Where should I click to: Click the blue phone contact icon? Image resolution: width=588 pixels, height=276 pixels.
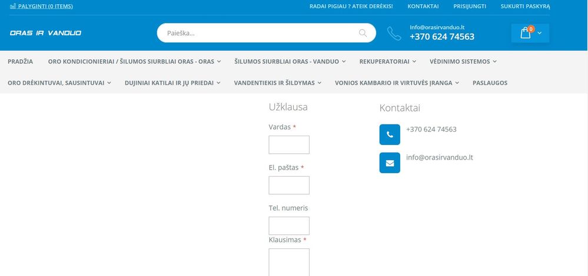tap(390, 134)
